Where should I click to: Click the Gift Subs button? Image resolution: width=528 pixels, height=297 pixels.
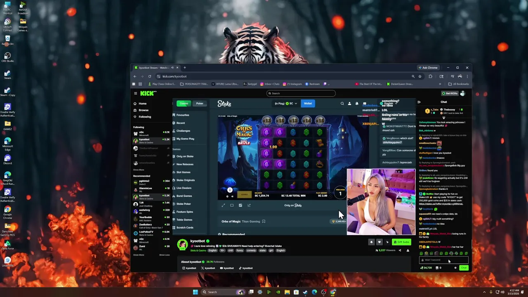[x=401, y=242]
